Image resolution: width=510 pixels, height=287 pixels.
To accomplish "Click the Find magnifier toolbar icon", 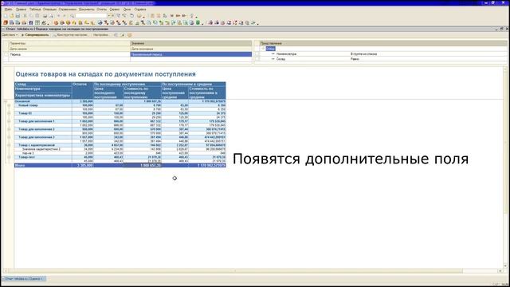I will (x=73, y=16).
